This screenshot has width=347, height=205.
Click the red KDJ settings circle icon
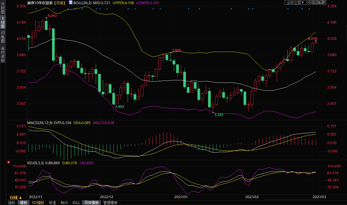click(x=8, y=162)
